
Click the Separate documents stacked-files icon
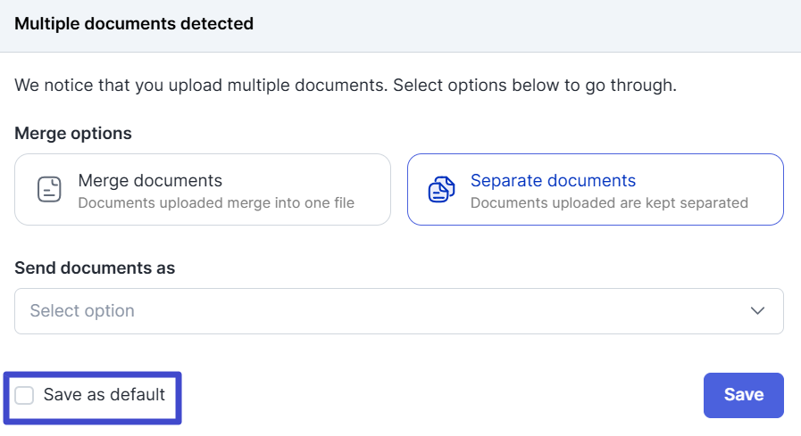coord(441,189)
